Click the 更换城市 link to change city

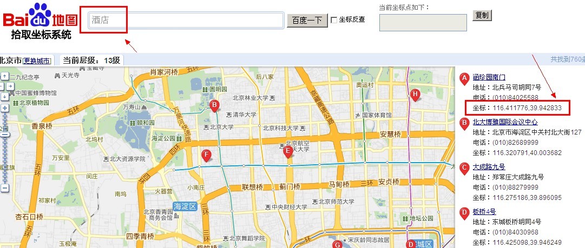pos(37,61)
